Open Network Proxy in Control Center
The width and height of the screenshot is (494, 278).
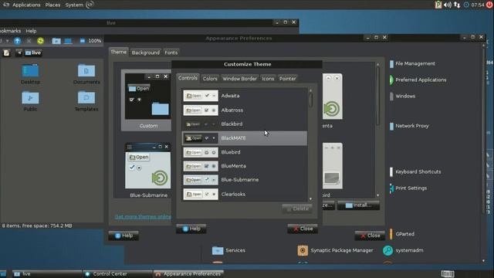pyautogui.click(x=409, y=126)
